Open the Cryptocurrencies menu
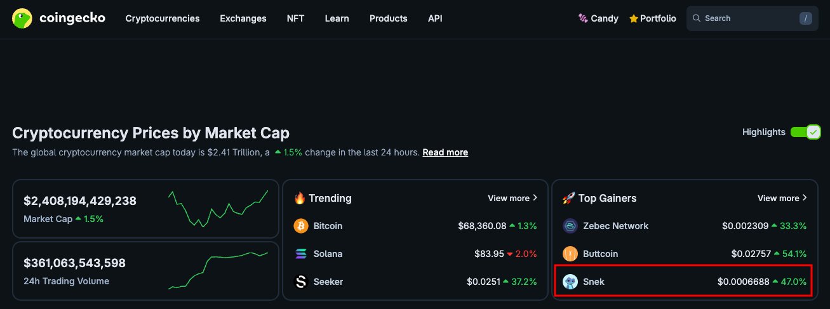Viewport: 830px width, 309px height. click(163, 18)
